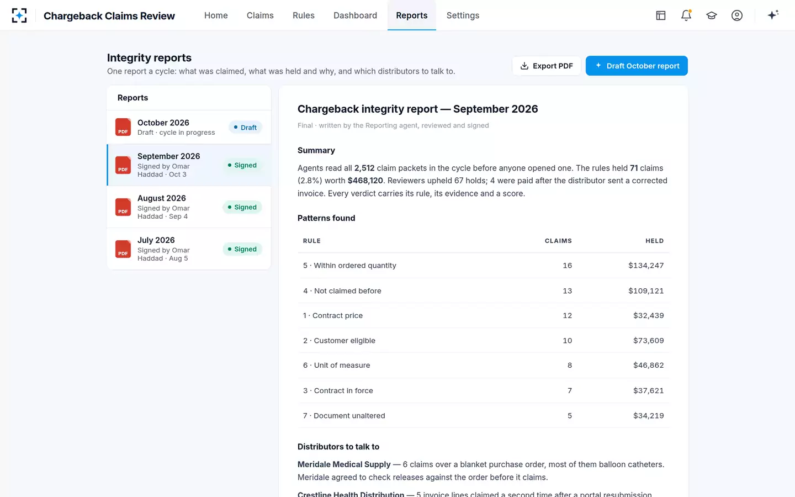The width and height of the screenshot is (795, 497).
Task: Click the HELD column header
Action: [x=655, y=241]
